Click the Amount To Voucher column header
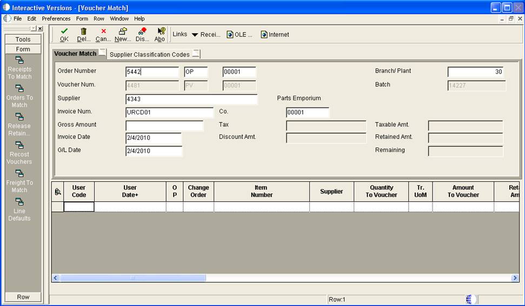This screenshot has width=525, height=306. coord(463,191)
